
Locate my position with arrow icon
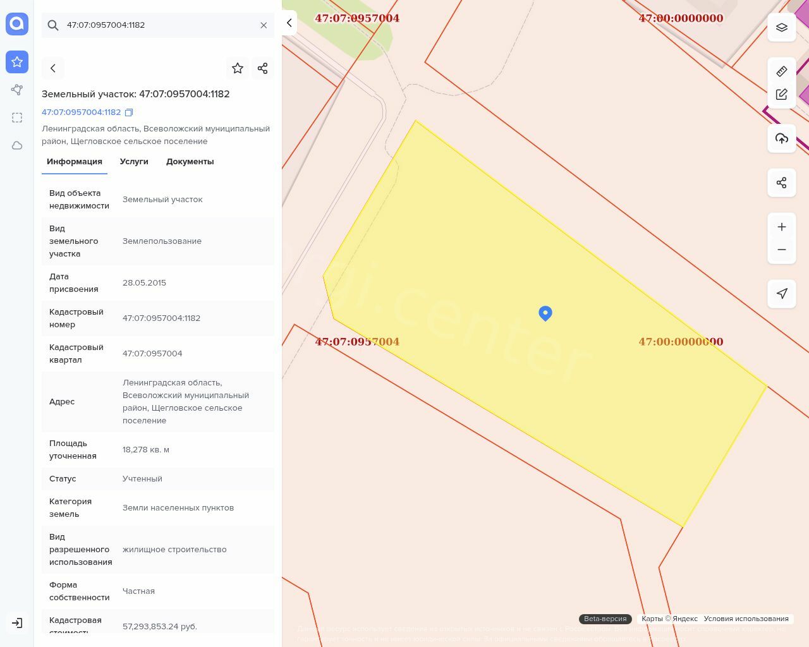click(782, 294)
